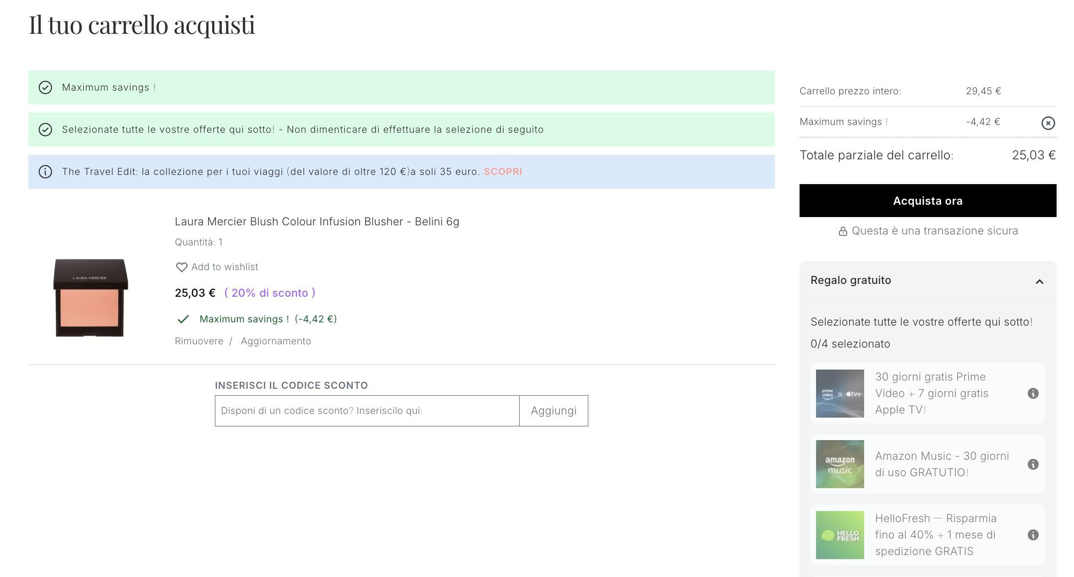Click the info circle icon in Travel Edit banner
The height and width of the screenshot is (577, 1074).
tap(45, 172)
